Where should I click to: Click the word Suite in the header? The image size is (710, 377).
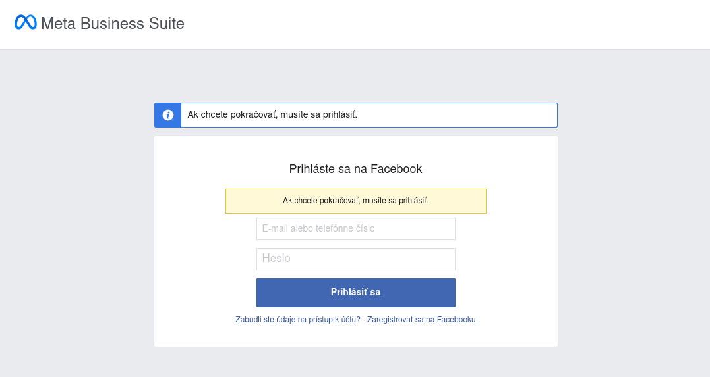coord(166,24)
